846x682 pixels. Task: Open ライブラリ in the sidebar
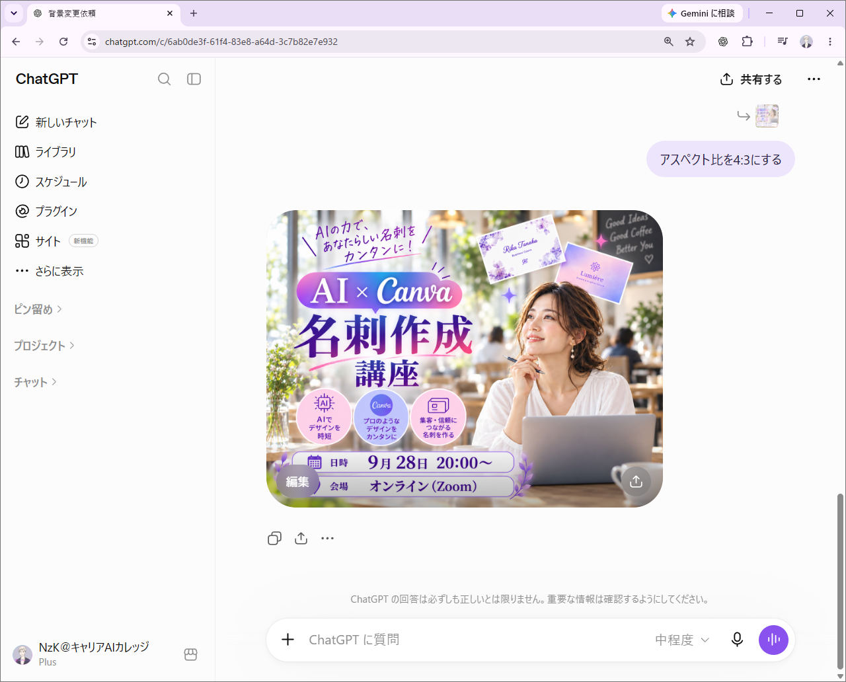click(x=46, y=152)
